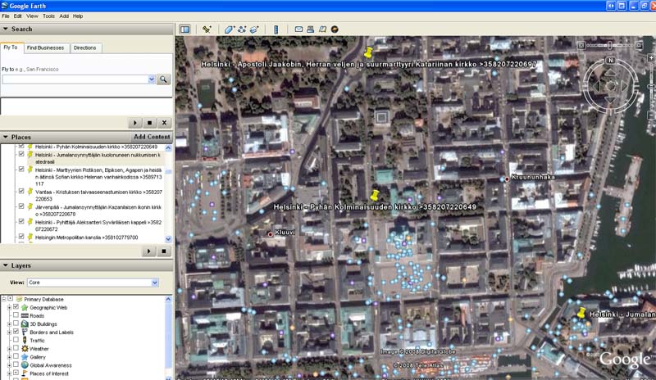
Task: Collapse the Places panel header arrow
Action: 5,137
